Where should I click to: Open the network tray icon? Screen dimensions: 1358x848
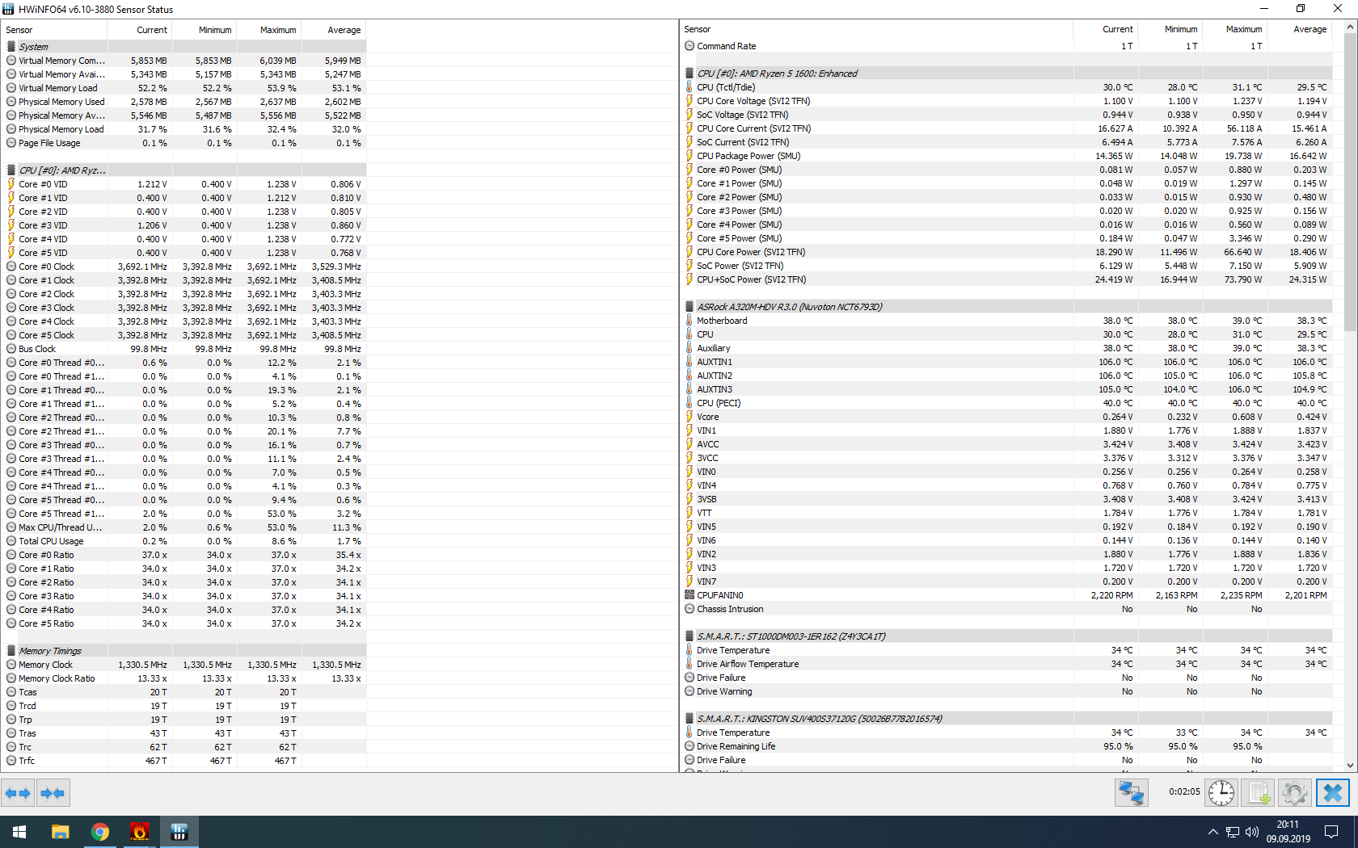click(x=1233, y=832)
